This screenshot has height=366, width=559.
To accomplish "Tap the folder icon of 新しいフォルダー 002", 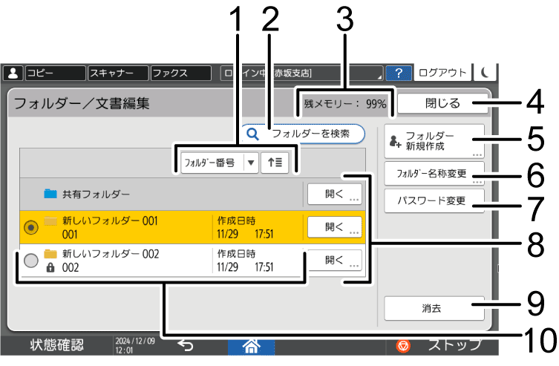I will pos(50,254).
